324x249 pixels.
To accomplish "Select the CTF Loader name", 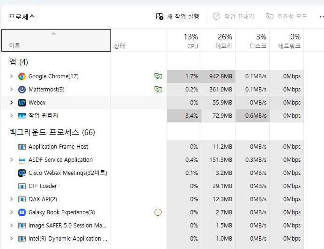I will click(43, 186).
